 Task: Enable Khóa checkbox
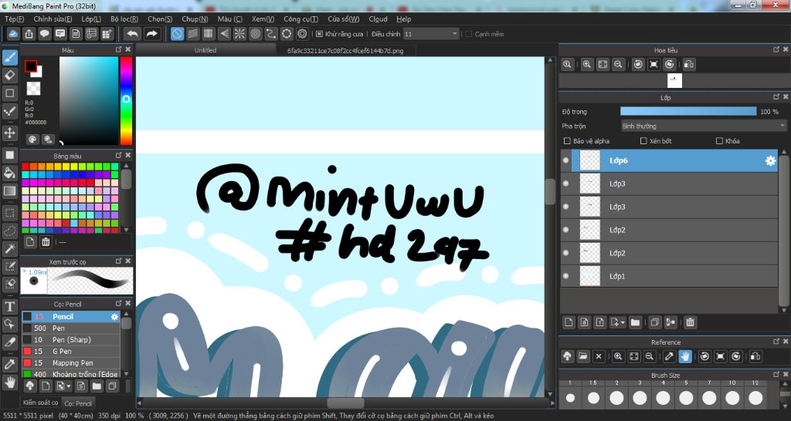[x=719, y=141]
